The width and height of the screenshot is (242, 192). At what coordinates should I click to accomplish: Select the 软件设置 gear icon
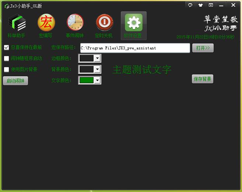click(x=133, y=23)
